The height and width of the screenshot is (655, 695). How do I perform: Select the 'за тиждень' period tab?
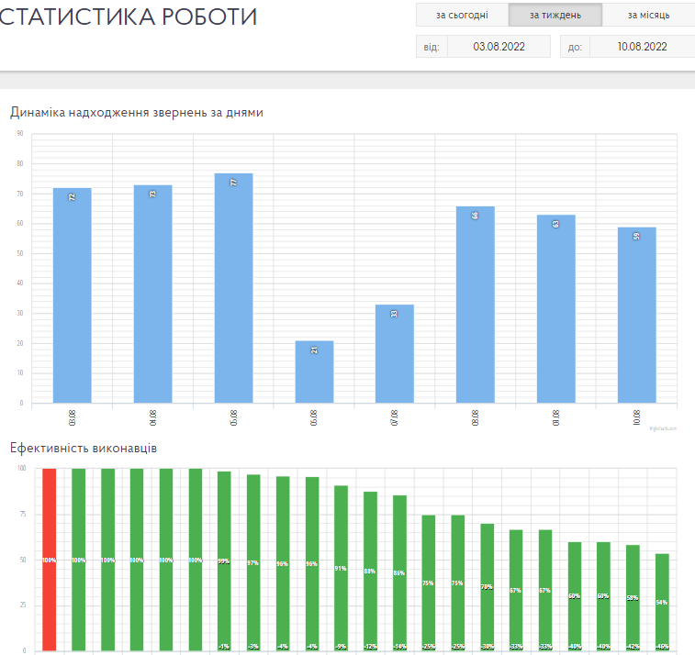[x=555, y=15]
